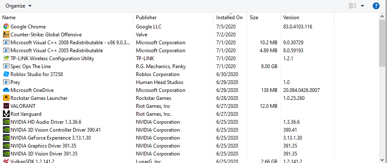Select TP-LINK Wireless Configuration Utility name

point(52,59)
